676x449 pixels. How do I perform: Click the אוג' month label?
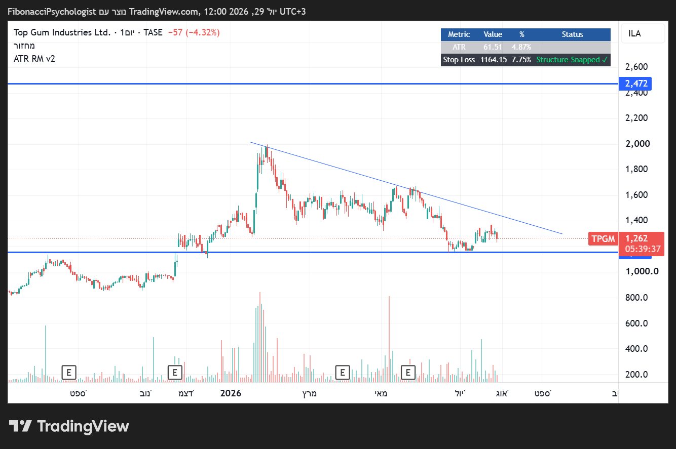pos(501,393)
